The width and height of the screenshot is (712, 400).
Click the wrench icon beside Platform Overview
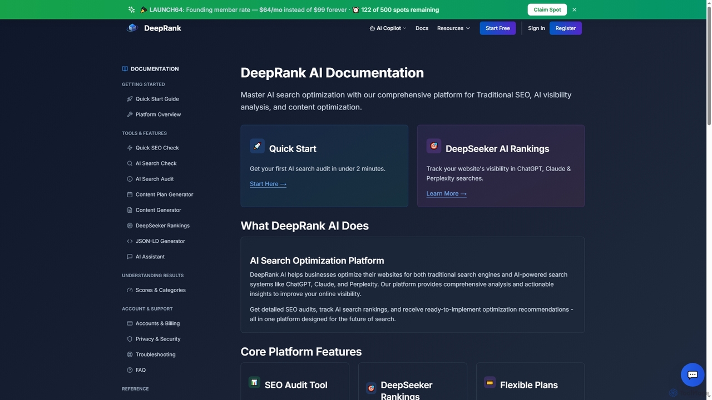point(130,114)
